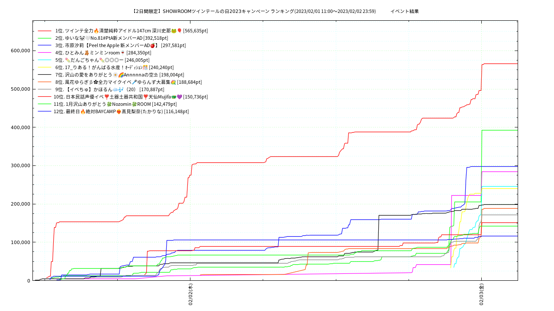The height and width of the screenshot is (311, 554).
Task: Click y-axis label '300,000'
Action: [x=20, y=165]
